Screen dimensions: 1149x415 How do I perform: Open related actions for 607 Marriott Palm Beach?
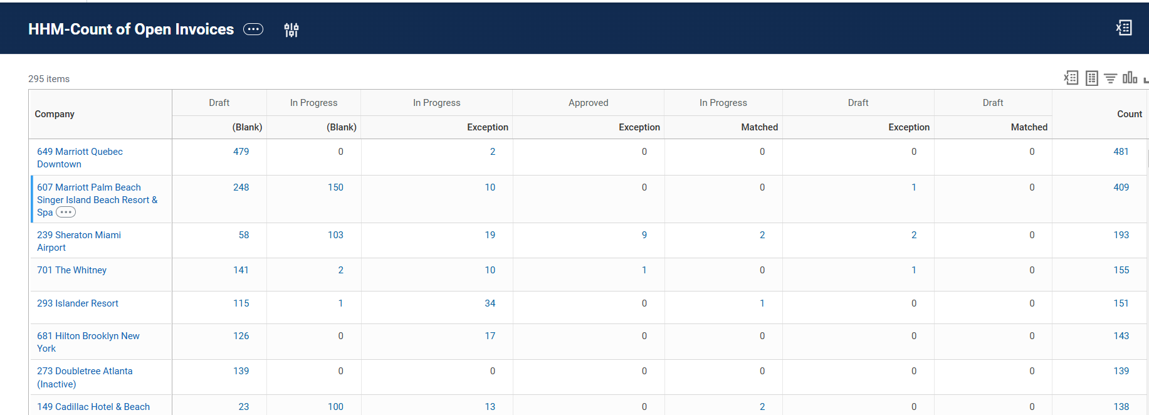click(66, 212)
